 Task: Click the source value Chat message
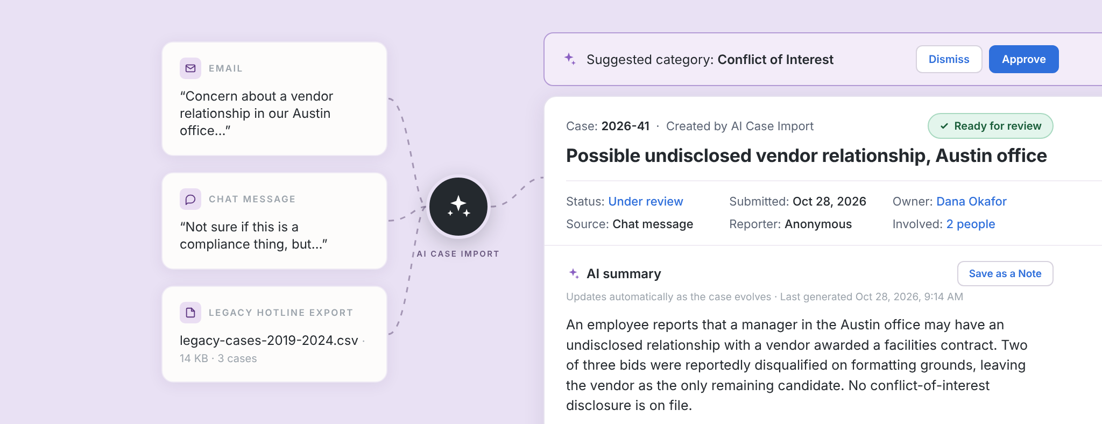click(x=653, y=224)
